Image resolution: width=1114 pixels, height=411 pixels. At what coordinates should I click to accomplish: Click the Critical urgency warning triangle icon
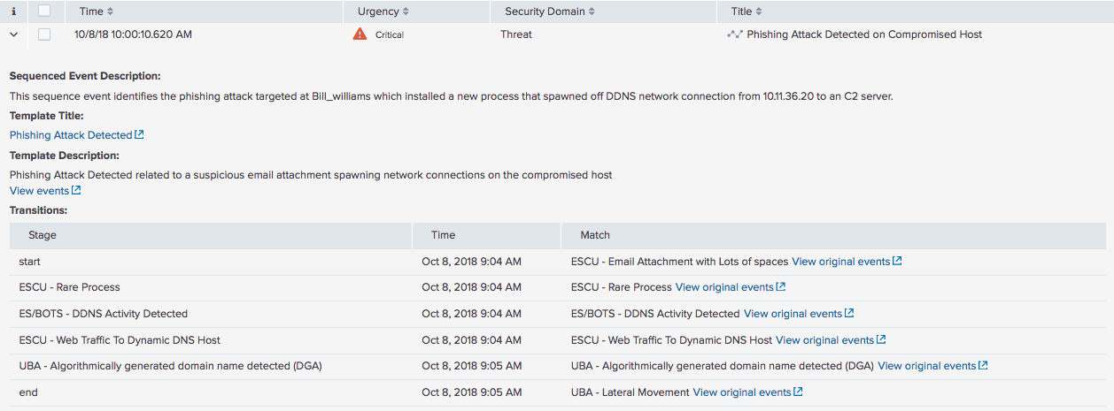(x=360, y=34)
